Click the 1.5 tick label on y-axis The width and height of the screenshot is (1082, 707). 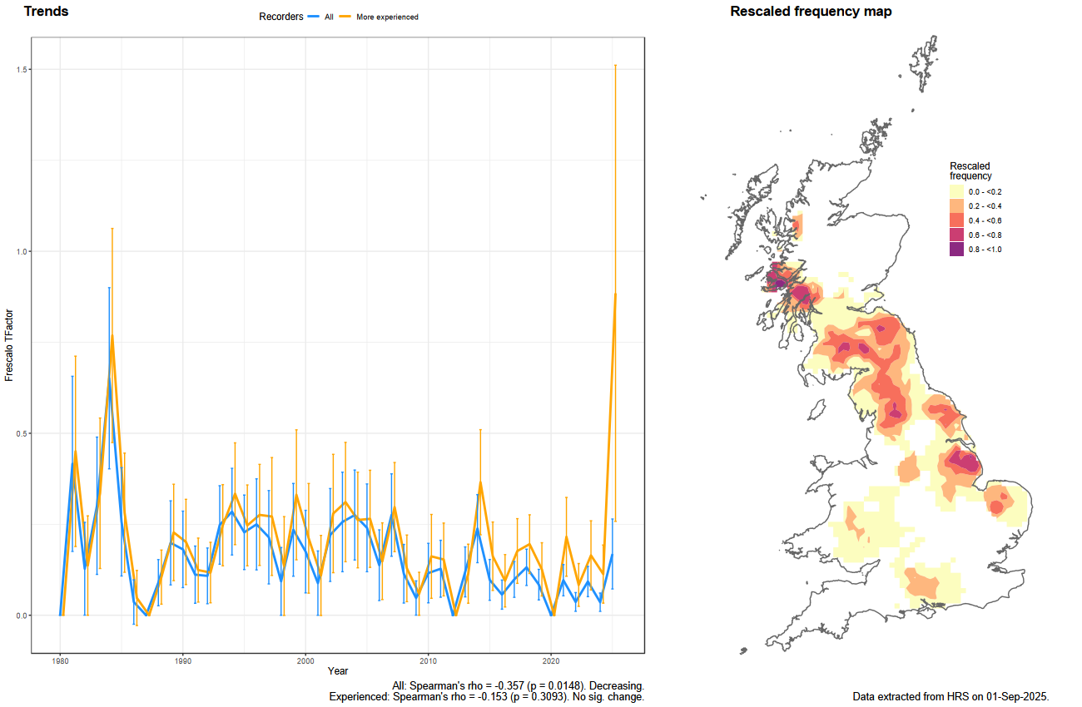point(21,70)
